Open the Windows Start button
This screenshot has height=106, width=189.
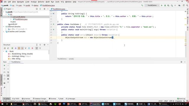coord(2,104)
